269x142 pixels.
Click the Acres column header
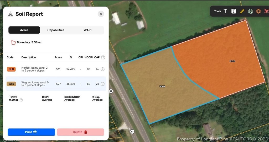click(x=58, y=57)
